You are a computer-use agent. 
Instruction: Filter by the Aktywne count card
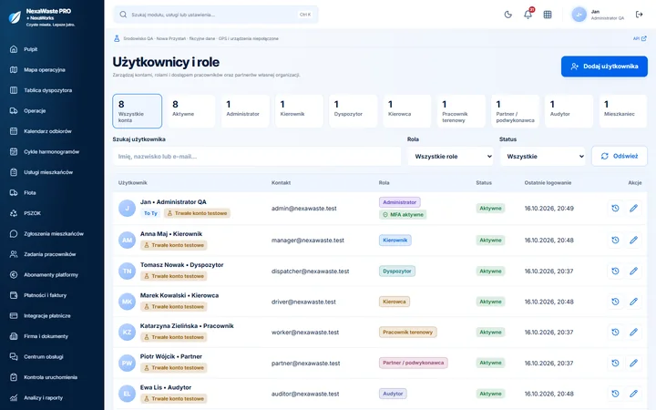point(191,111)
